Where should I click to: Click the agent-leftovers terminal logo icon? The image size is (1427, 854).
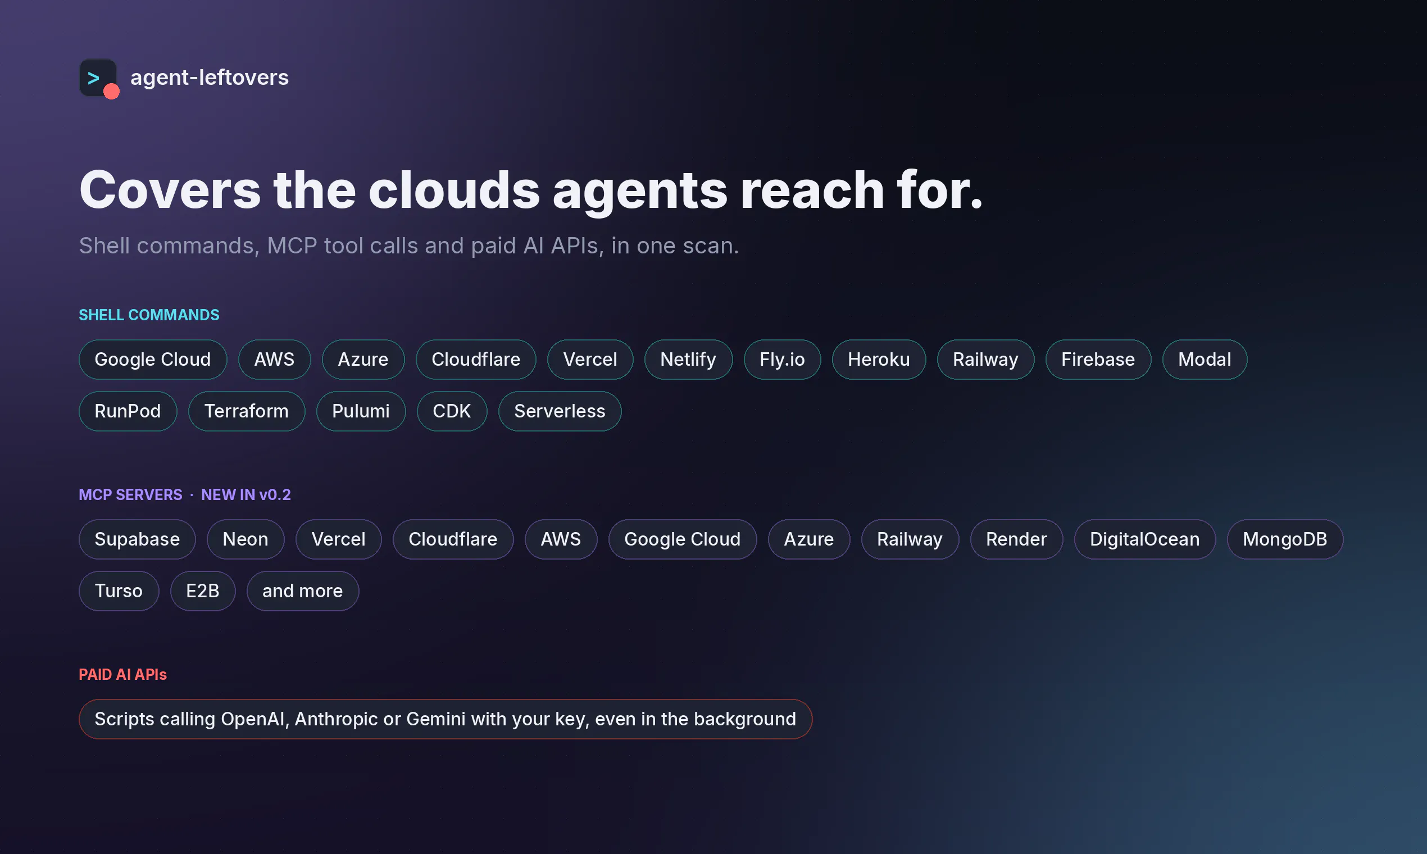tap(98, 78)
